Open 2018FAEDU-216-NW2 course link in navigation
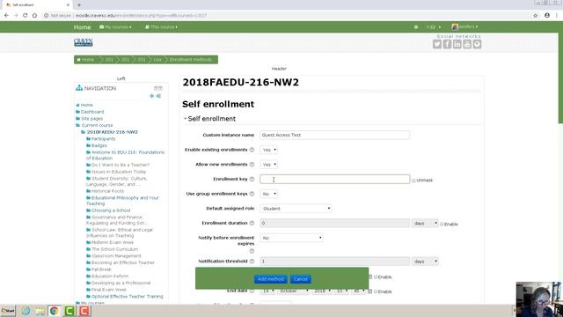Image resolution: width=563 pixels, height=317 pixels. pos(113,132)
